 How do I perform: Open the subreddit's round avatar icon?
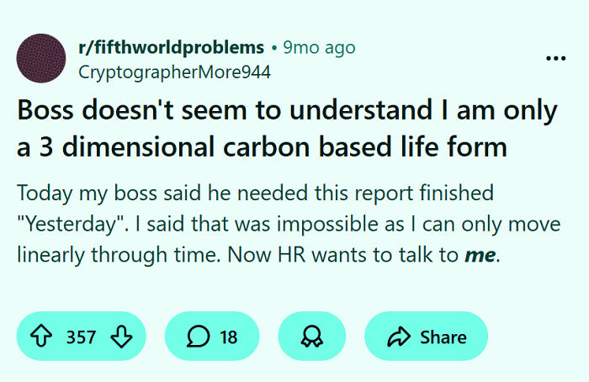[41, 59]
